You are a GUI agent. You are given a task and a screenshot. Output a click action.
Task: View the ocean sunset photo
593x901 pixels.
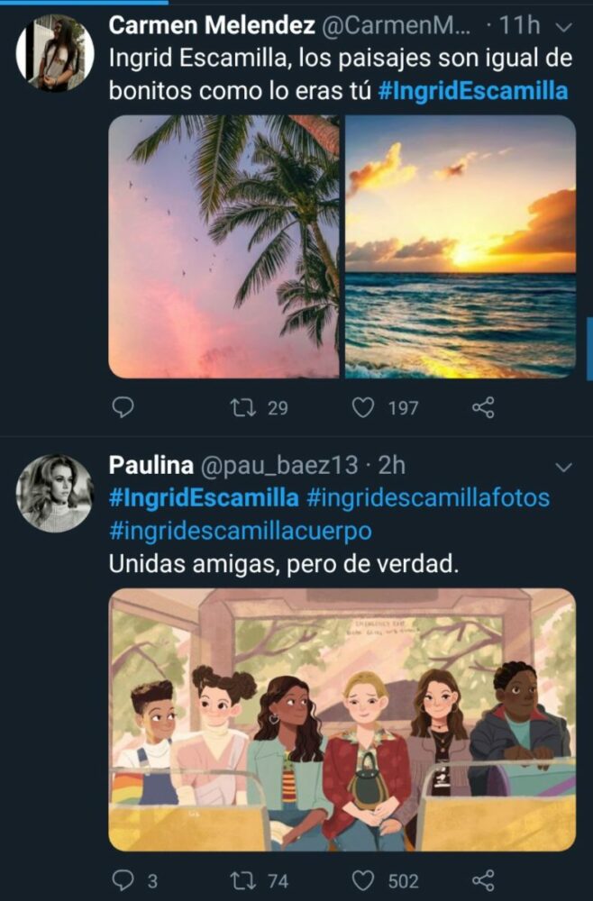click(x=461, y=246)
